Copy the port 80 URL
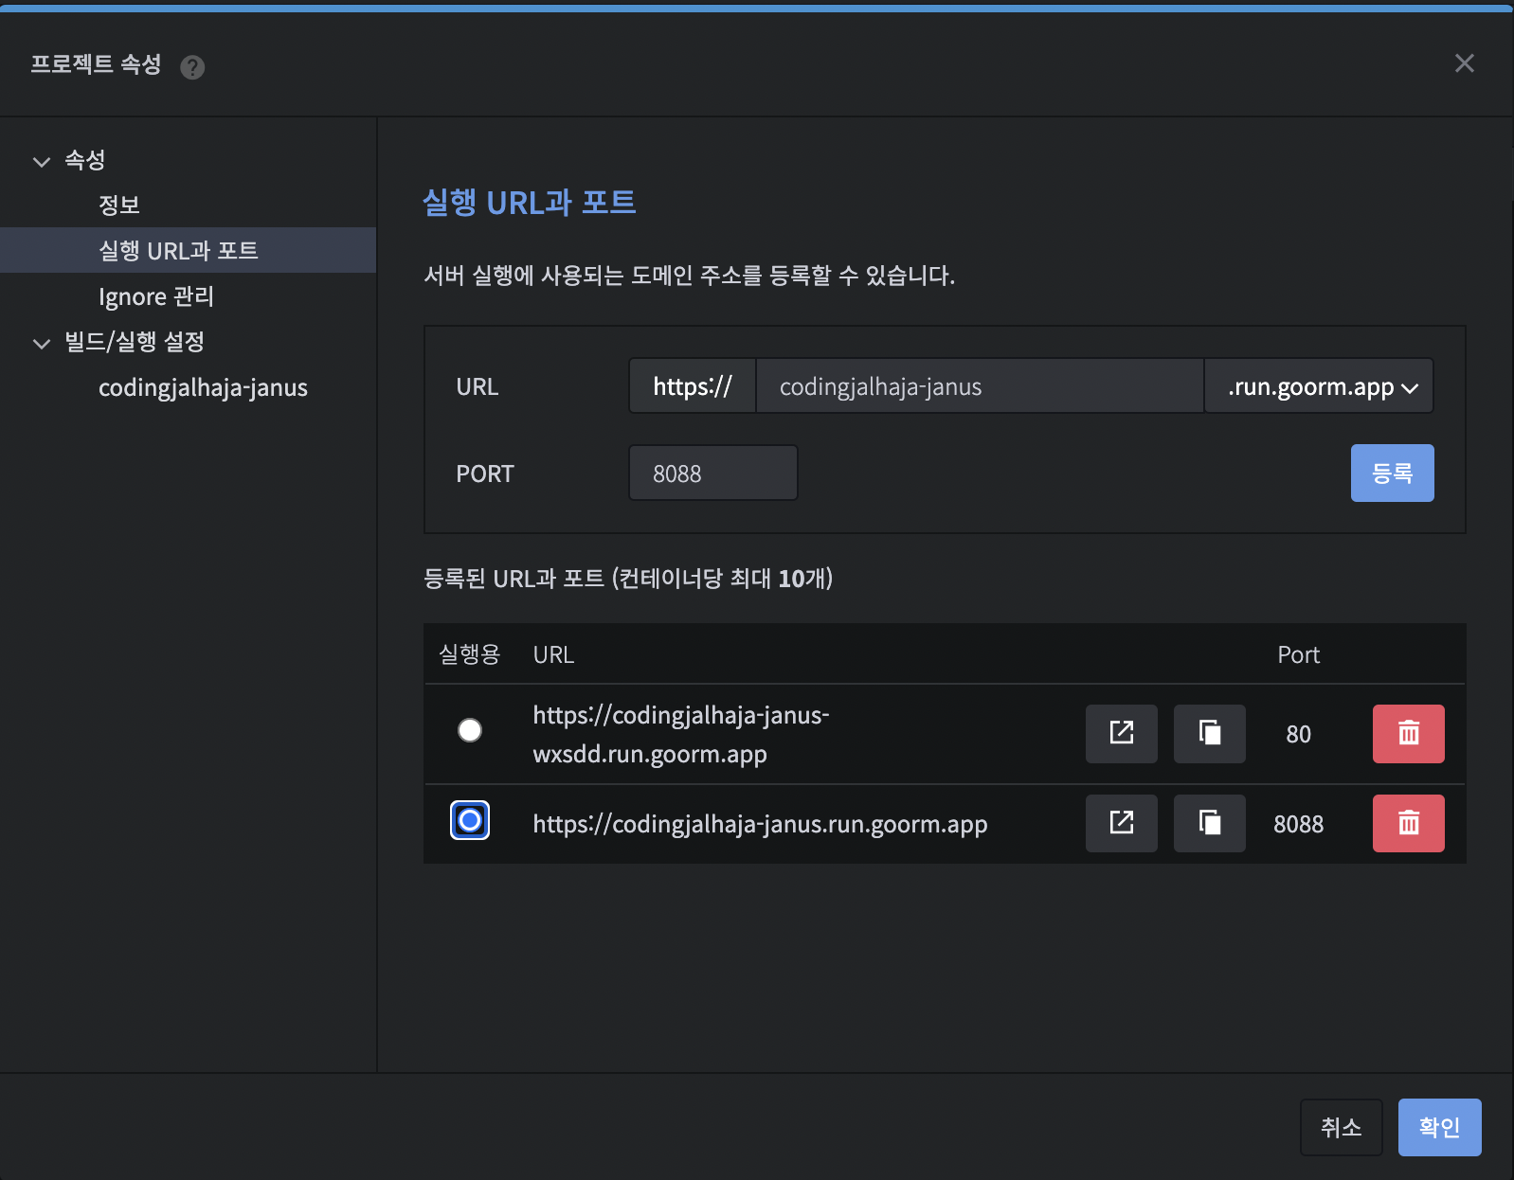This screenshot has width=1514, height=1180. click(1209, 733)
